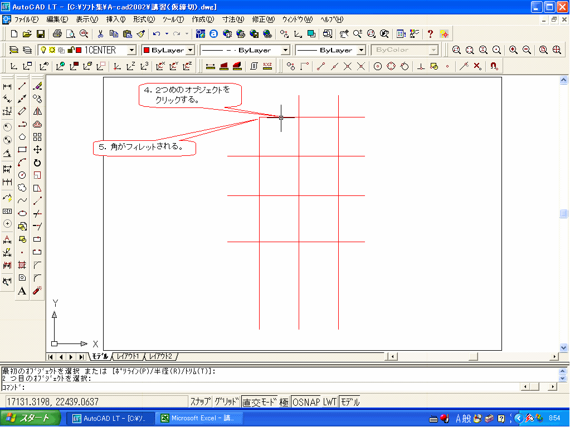Toggle the スナップ status button
Viewport: 570px width, 427px height.
(200, 402)
